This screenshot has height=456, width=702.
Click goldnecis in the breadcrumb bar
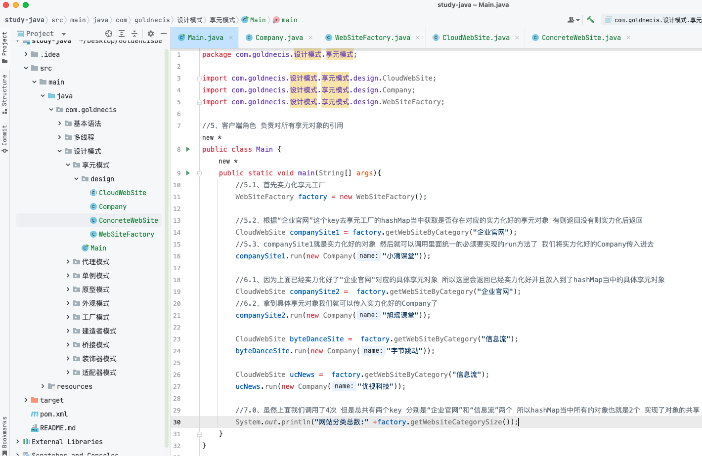tap(152, 20)
